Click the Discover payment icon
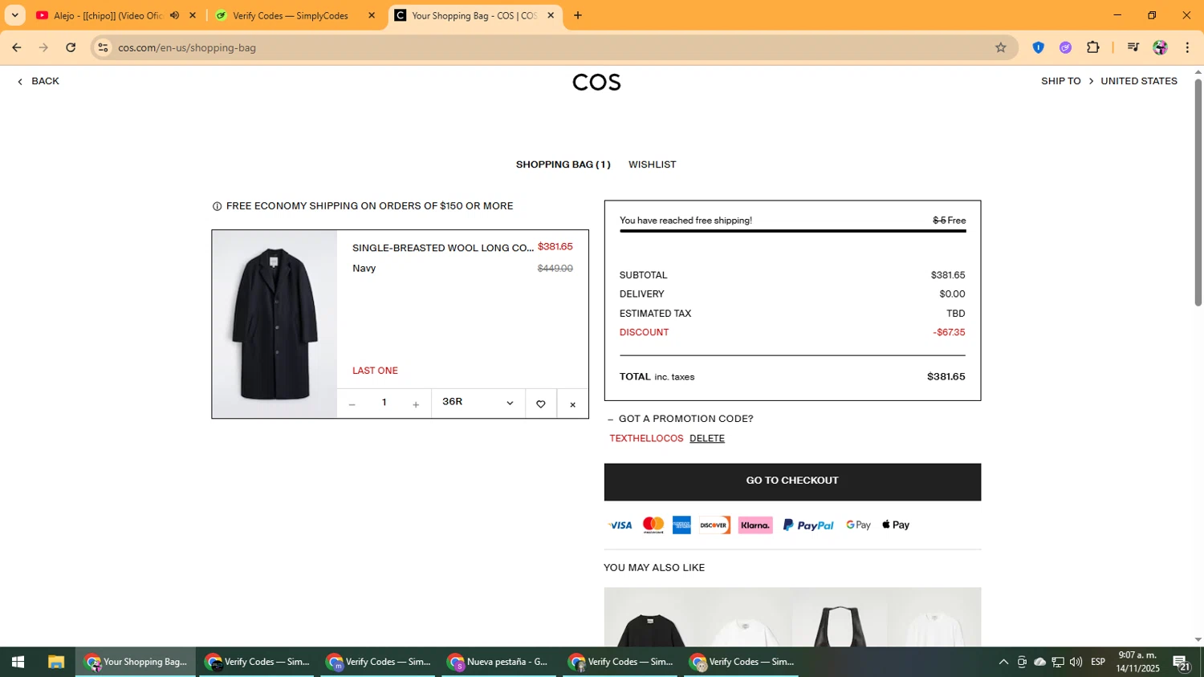Image resolution: width=1204 pixels, height=677 pixels. click(714, 525)
